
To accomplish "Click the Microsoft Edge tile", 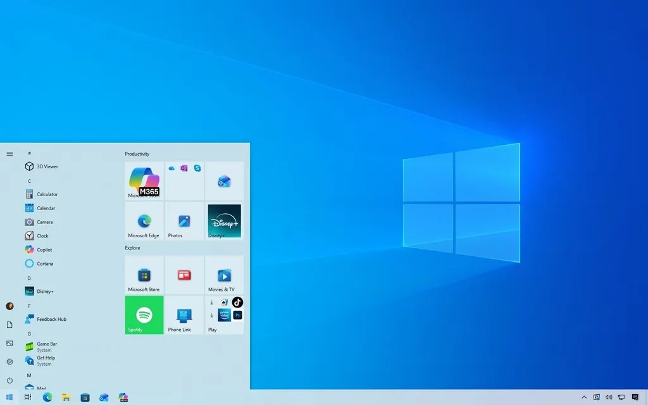I will 144,221.
